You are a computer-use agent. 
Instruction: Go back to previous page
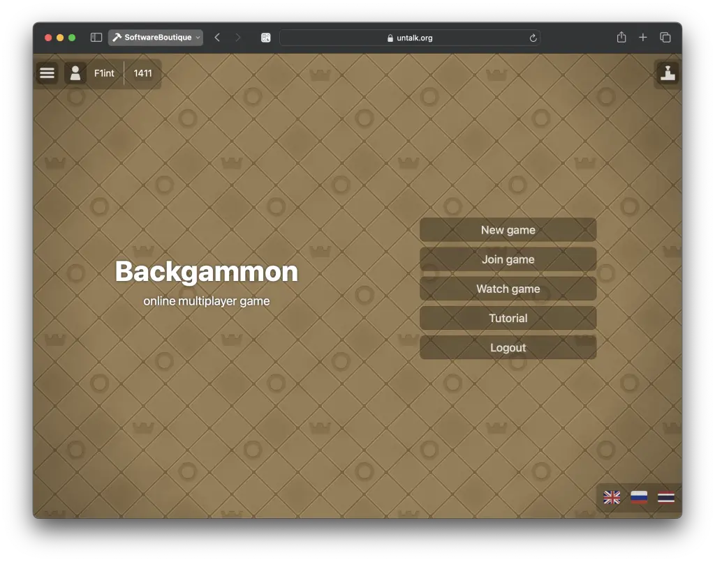(217, 38)
